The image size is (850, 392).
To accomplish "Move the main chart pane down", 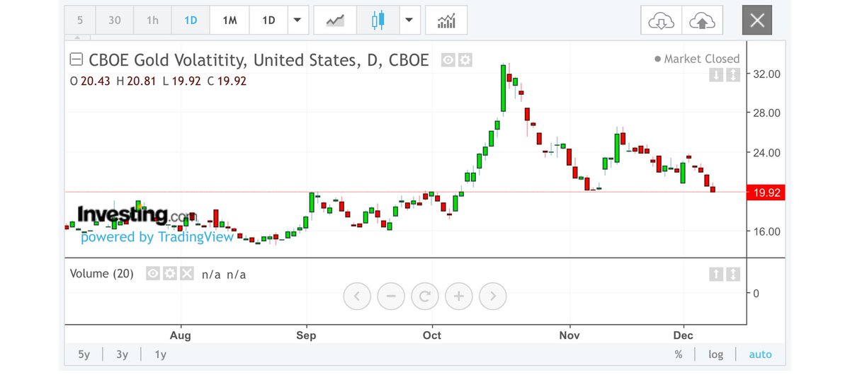I will point(717,74).
